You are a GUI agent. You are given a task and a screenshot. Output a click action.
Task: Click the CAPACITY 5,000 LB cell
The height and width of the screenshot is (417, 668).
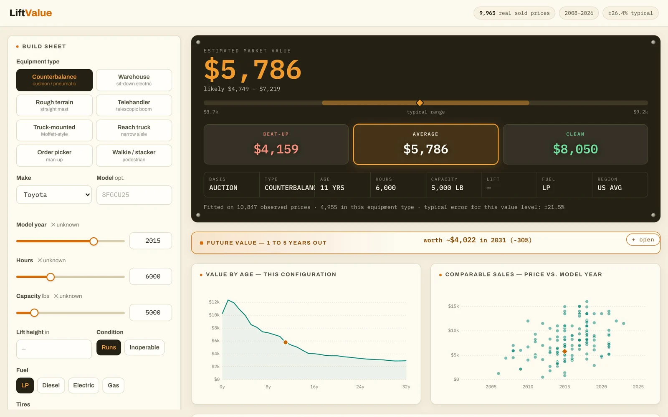[453, 184]
